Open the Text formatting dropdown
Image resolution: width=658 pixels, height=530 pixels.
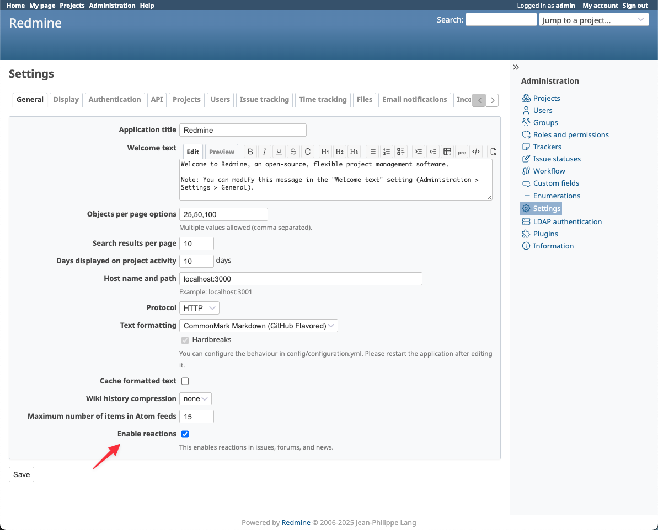point(259,326)
